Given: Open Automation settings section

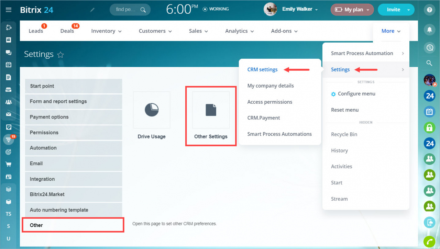Looking at the screenshot, I should pos(74,148).
